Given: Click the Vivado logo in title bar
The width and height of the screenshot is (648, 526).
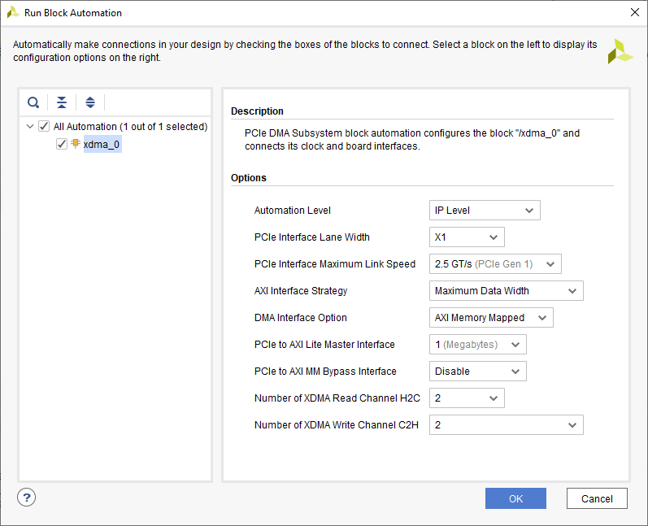Looking at the screenshot, I should tap(13, 12).
